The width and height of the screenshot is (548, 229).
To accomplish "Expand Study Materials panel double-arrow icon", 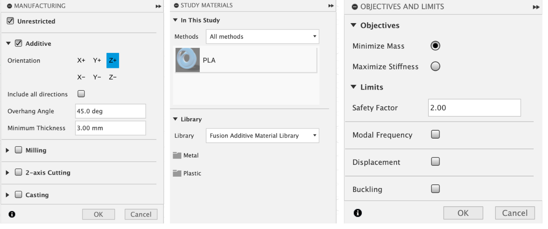I will 331,6.
